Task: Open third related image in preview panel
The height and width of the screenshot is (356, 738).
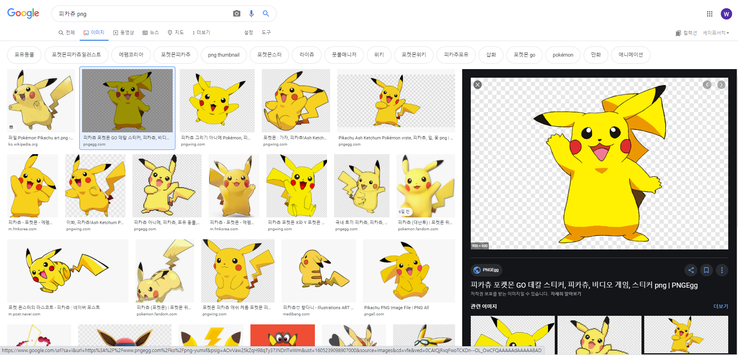Action: coord(686,334)
